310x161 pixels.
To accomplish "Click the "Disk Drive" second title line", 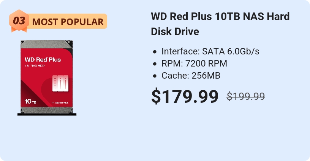I will click(175, 32).
